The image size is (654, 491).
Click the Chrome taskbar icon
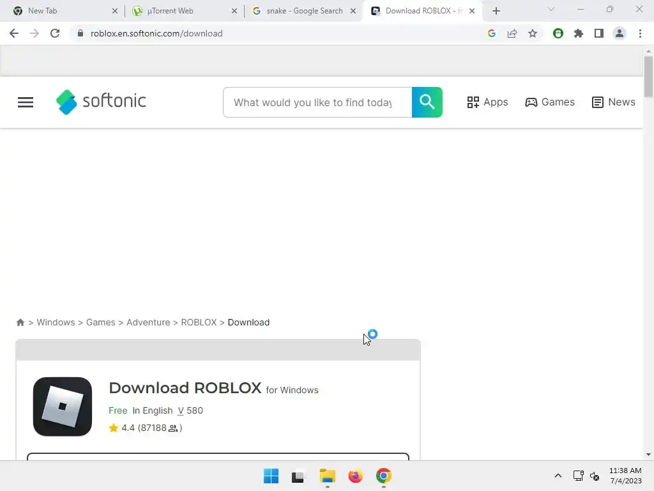[x=384, y=476]
